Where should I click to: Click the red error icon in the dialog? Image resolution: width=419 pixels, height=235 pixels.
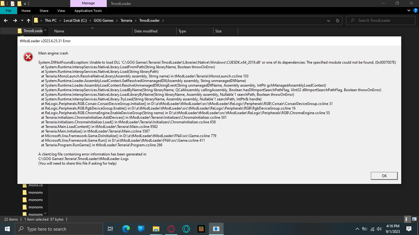click(28, 57)
